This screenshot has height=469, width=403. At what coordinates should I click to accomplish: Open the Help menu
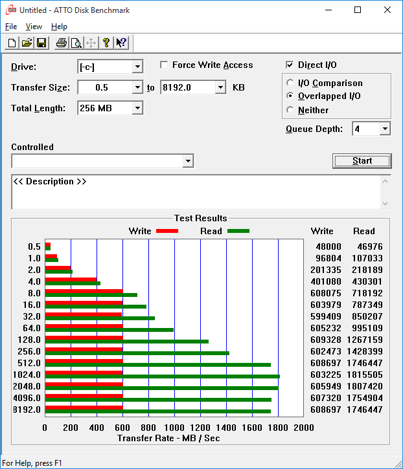tap(59, 27)
